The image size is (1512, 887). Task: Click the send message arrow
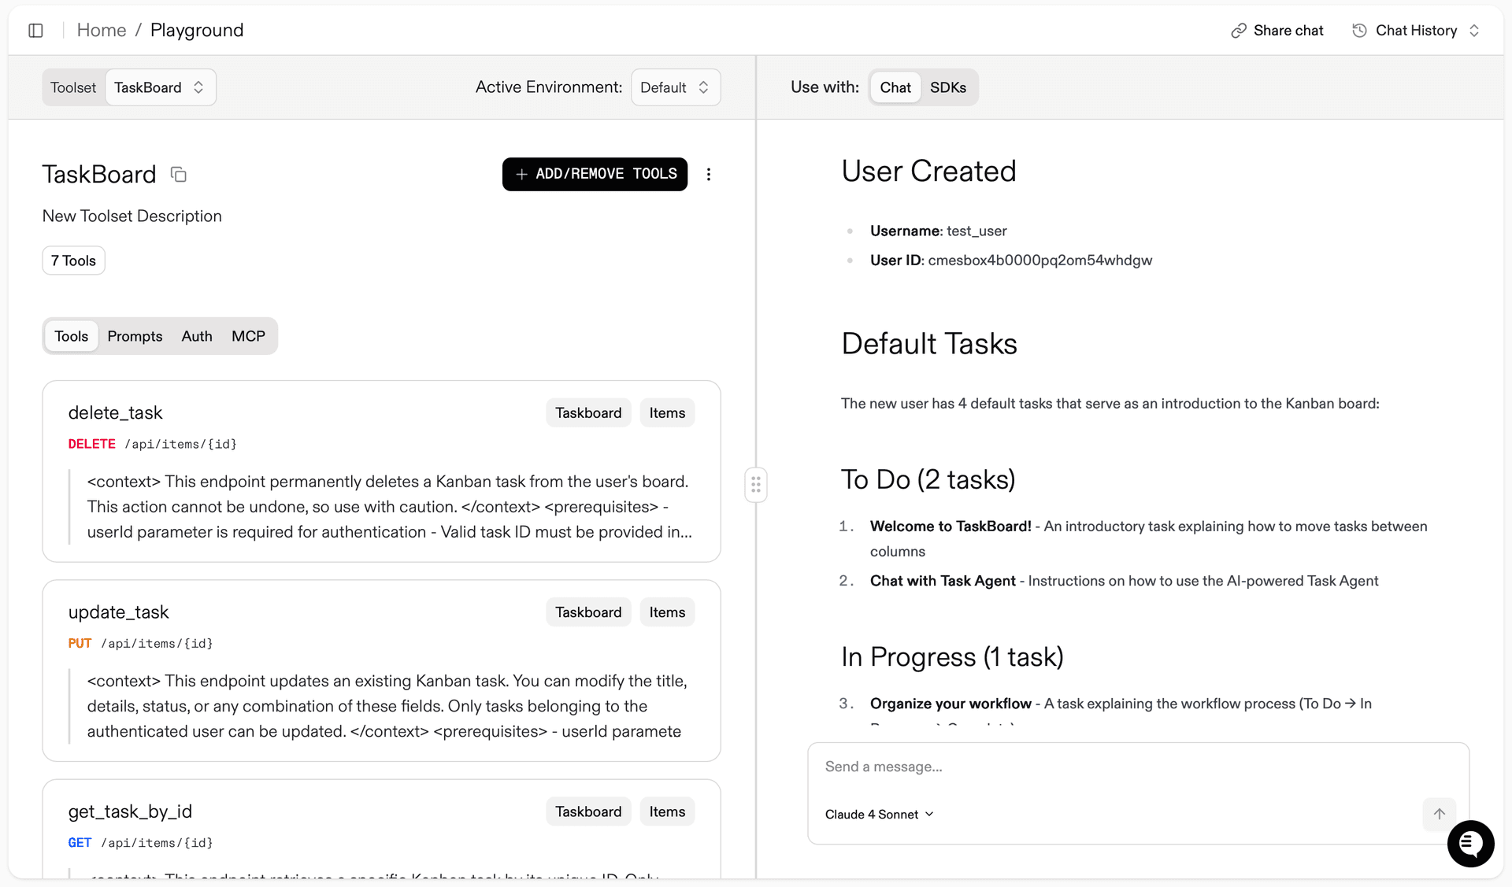point(1439,814)
